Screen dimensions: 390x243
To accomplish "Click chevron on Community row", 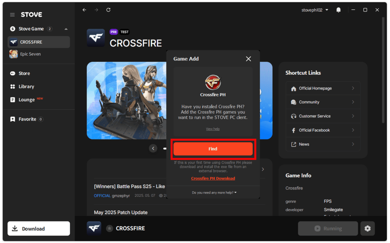I will coord(353,102).
